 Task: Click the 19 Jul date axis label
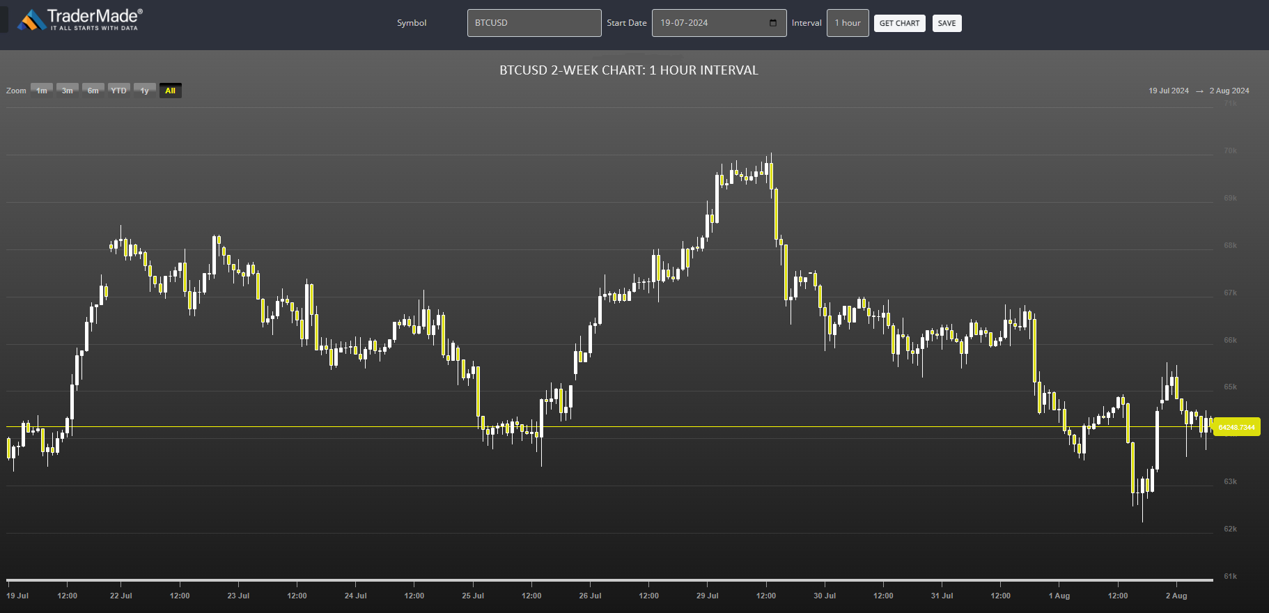(x=17, y=596)
